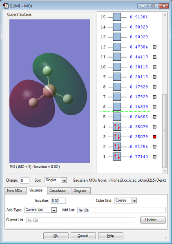Screen dimensions: 172x244
Task: Click the Current List field showing 1a-12a
Action: point(81,220)
